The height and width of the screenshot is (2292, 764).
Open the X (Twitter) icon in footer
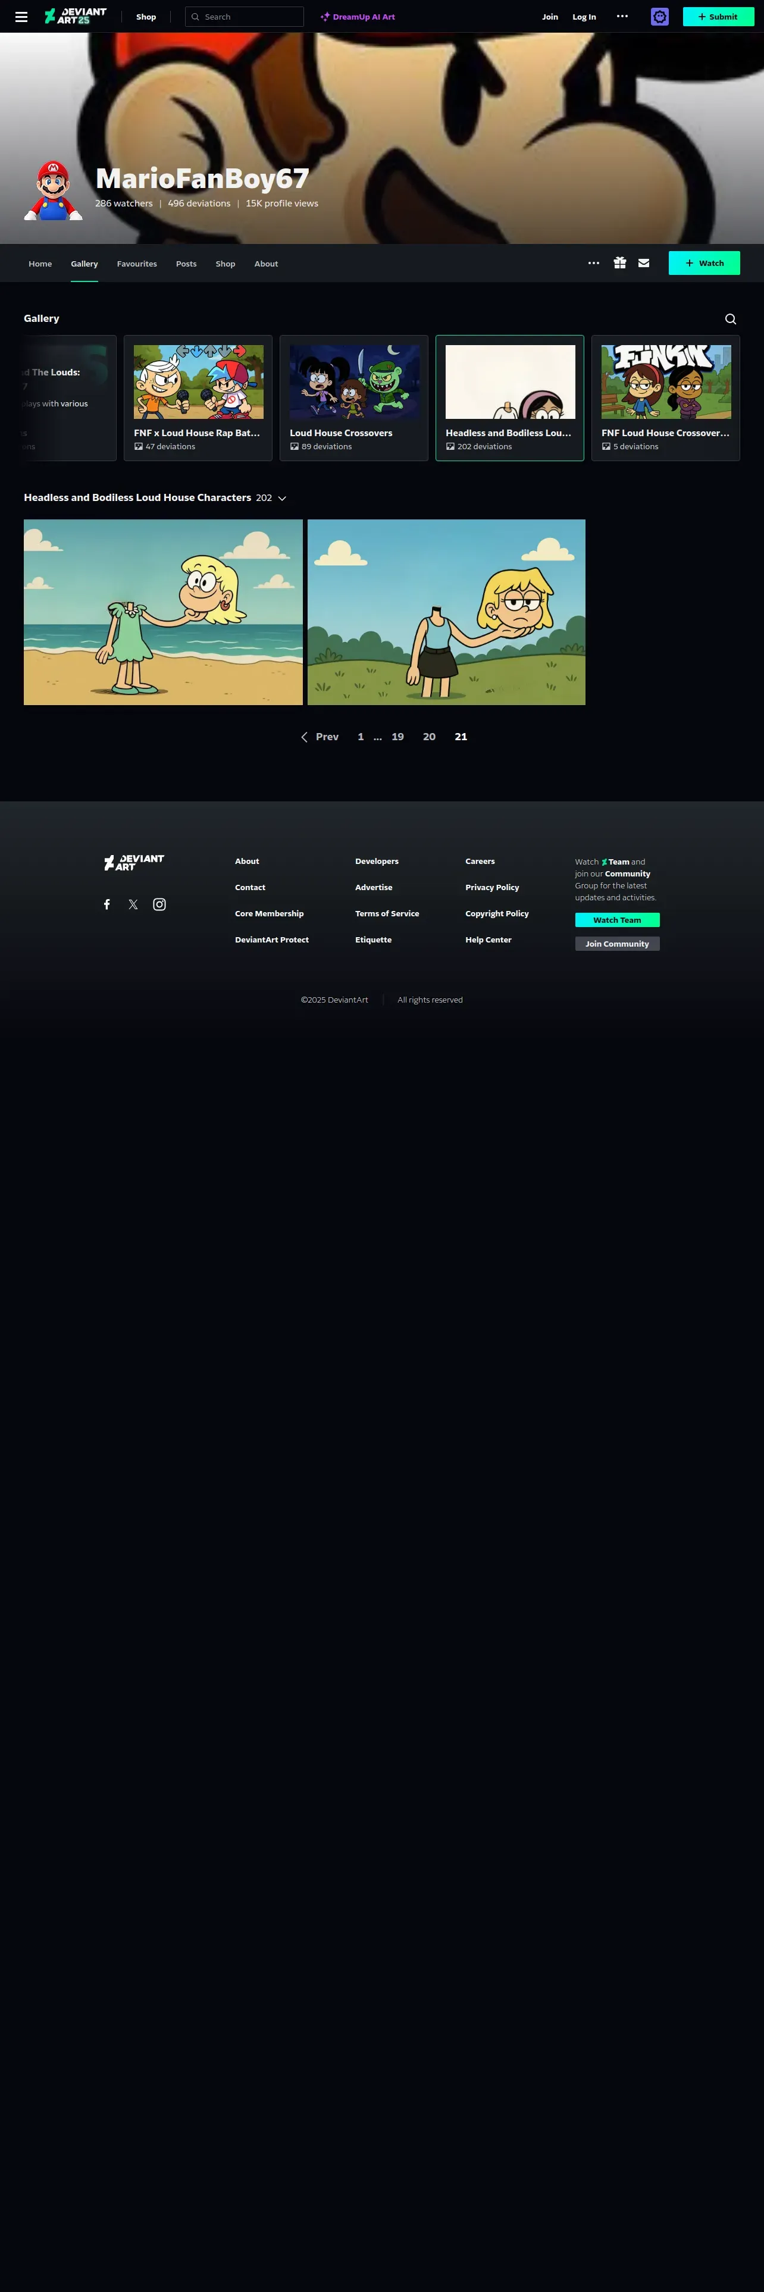pos(133,905)
